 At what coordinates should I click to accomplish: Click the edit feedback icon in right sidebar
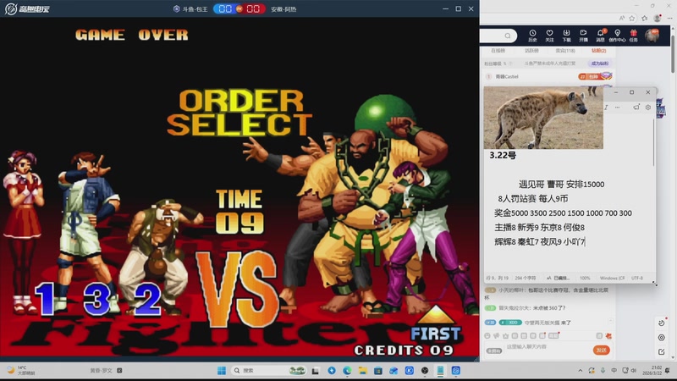pyautogui.click(x=662, y=352)
